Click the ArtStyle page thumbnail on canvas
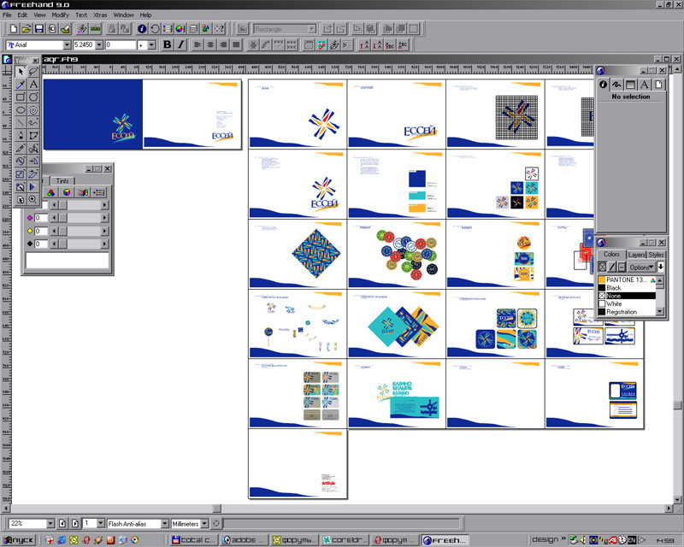The height and width of the screenshot is (547, 684). click(x=298, y=464)
